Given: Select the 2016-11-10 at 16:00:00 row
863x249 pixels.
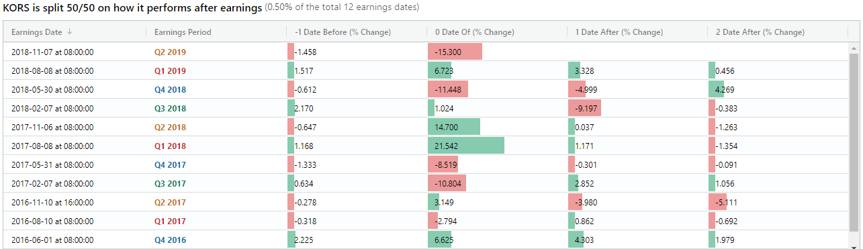Looking at the screenshot, I should (x=426, y=202).
